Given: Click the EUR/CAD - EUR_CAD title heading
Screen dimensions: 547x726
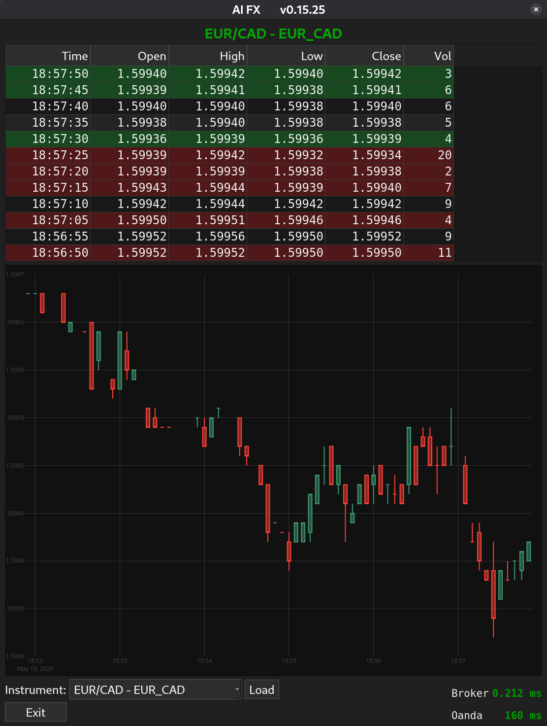Looking at the screenshot, I should [x=273, y=34].
